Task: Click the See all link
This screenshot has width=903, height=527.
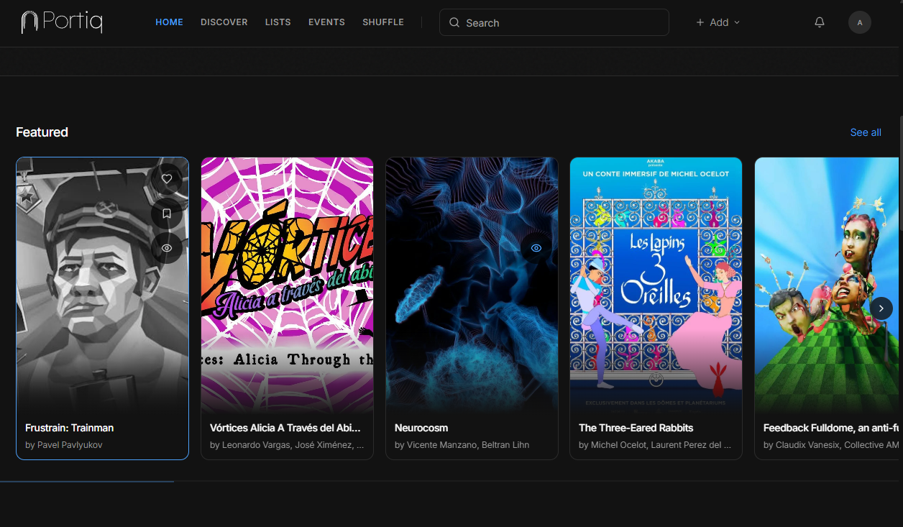Action: click(x=866, y=132)
